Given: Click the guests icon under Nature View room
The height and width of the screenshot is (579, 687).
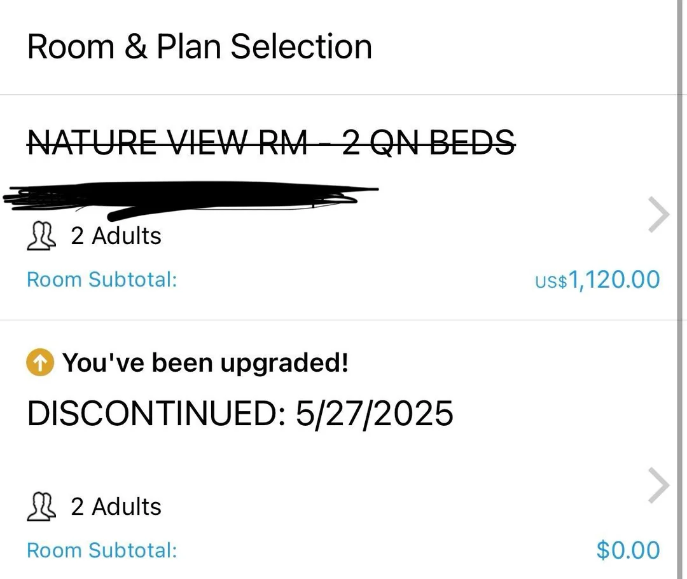Looking at the screenshot, I should 41,236.
